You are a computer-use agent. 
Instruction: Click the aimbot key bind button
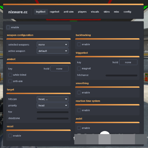59,69
